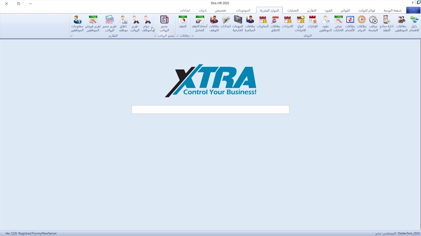Open المهمات الخارجية briefcase icon

pyautogui.click(x=238, y=24)
